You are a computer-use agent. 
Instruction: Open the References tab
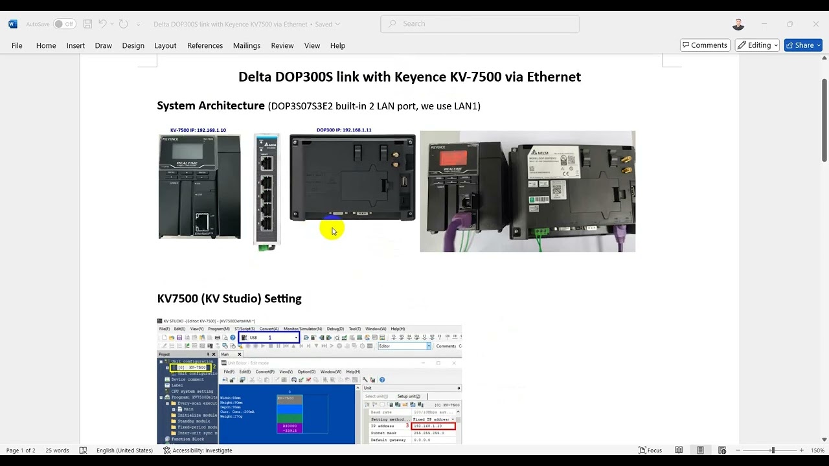(x=205, y=45)
